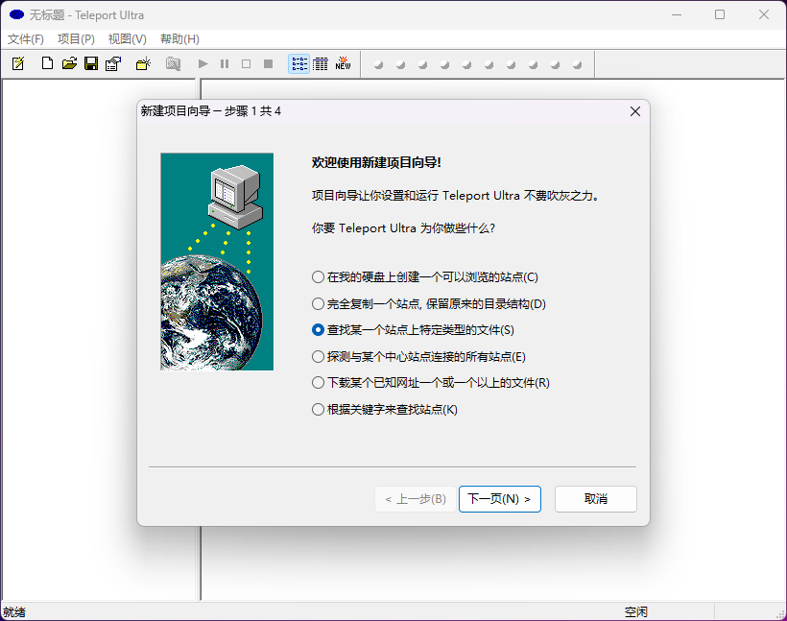Open the Project Properties toolbar icon
The image size is (787, 621).
(x=113, y=64)
